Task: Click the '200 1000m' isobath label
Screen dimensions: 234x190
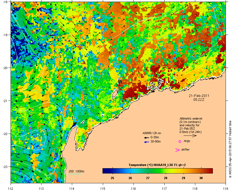Action: coord(76,172)
